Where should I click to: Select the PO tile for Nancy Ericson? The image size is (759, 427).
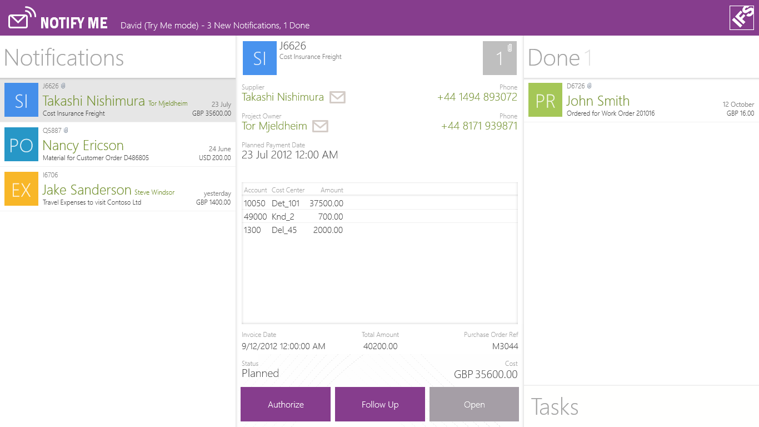[21, 145]
